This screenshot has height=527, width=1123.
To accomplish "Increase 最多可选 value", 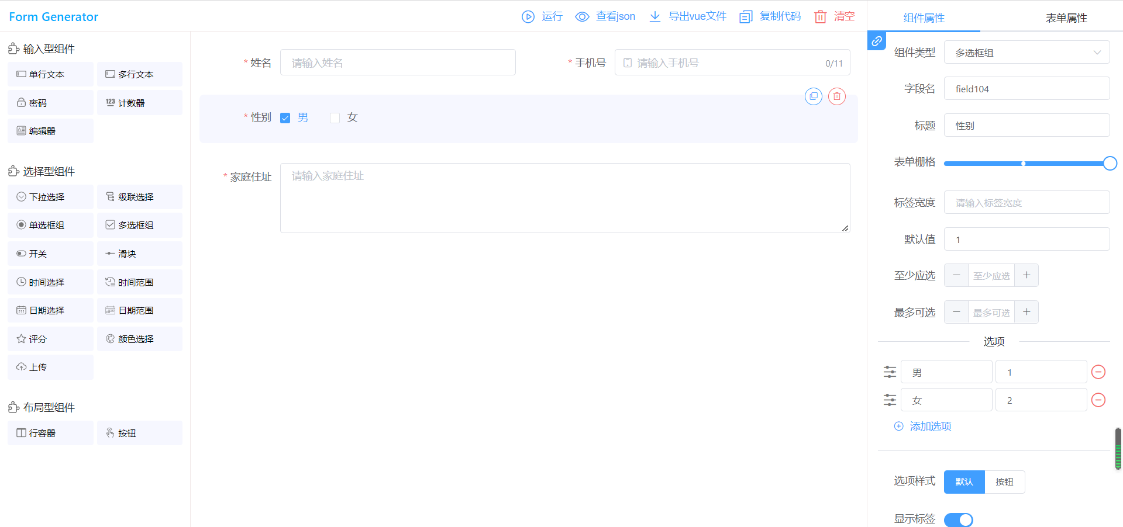I will (x=1026, y=313).
